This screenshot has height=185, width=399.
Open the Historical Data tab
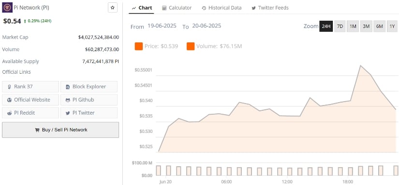tap(222, 8)
